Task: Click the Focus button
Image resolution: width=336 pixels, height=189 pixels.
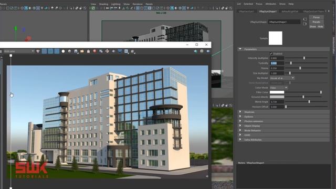Action: click(x=316, y=17)
